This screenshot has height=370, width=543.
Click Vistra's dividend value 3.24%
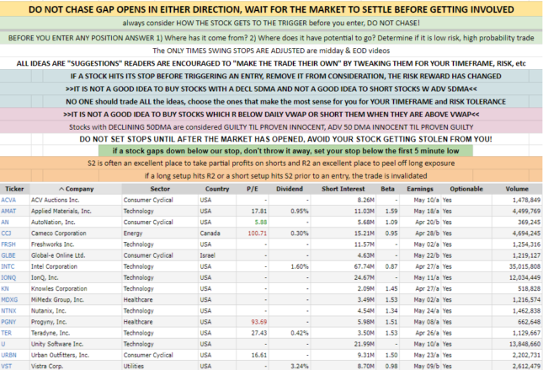tap(300, 366)
